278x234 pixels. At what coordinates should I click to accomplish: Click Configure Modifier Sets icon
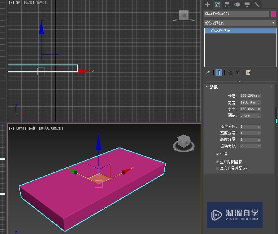[x=248, y=73]
